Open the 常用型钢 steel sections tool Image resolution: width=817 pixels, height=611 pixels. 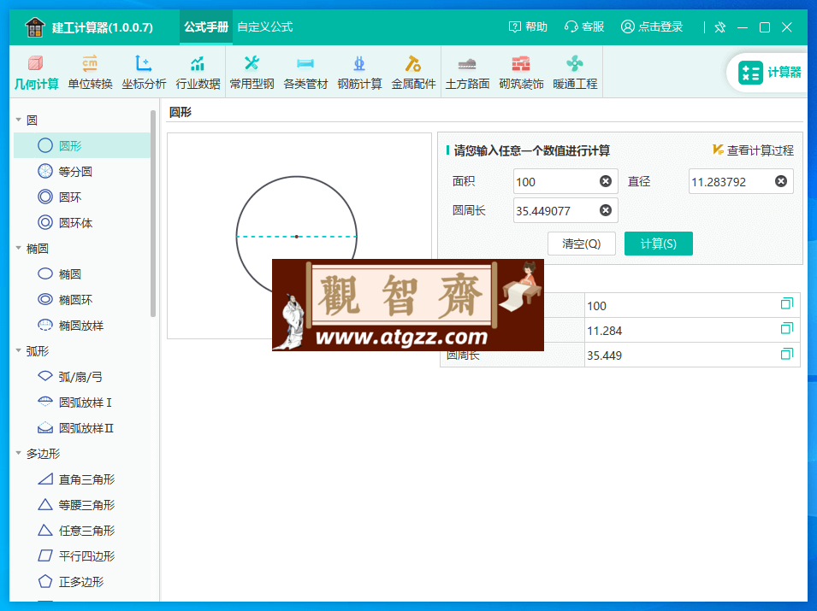tap(252, 73)
